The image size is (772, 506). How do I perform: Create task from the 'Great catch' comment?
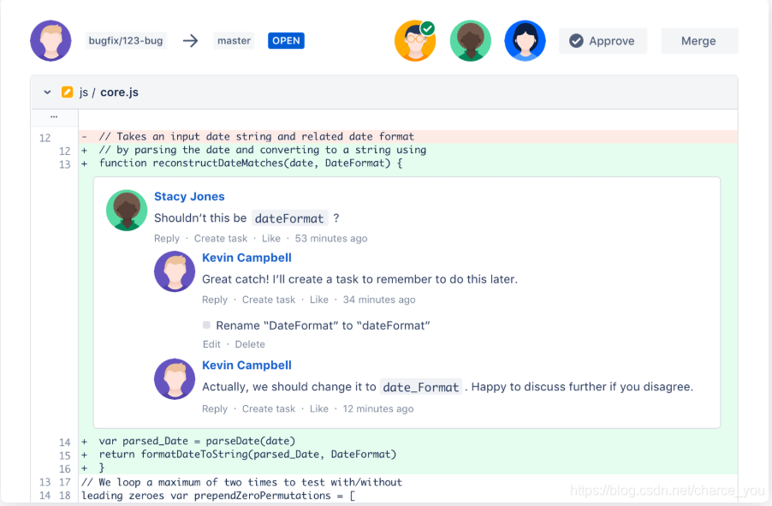click(269, 300)
